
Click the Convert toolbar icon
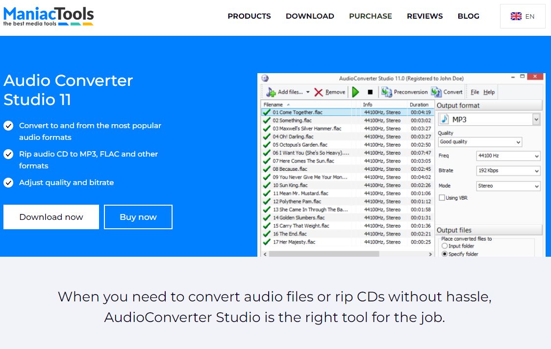tap(436, 92)
